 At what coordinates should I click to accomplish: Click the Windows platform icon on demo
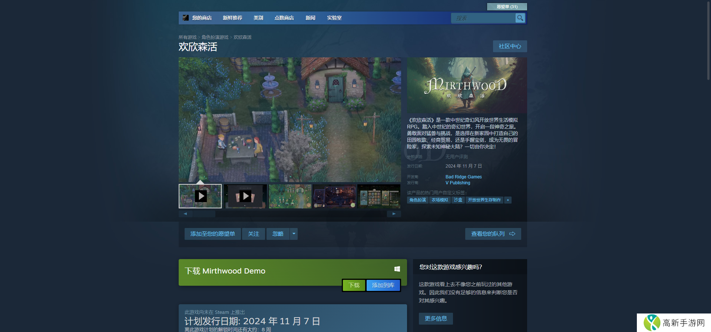tap(397, 269)
